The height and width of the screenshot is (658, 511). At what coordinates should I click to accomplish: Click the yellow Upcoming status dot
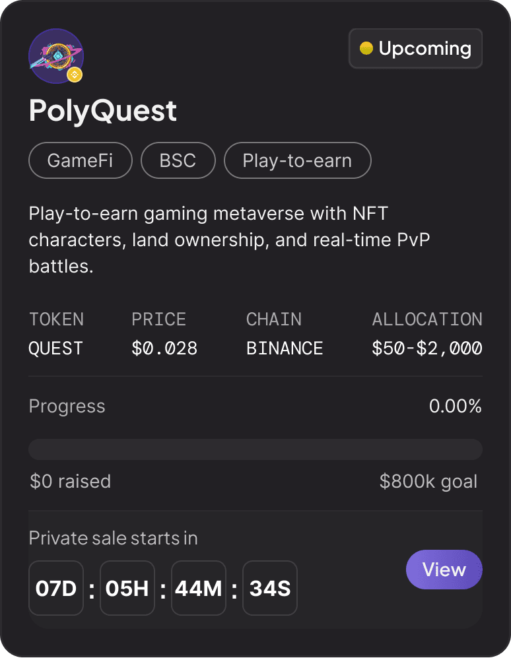[366, 48]
